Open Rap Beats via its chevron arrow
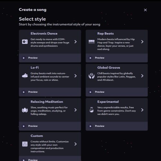161x161 pixels. [142, 42]
